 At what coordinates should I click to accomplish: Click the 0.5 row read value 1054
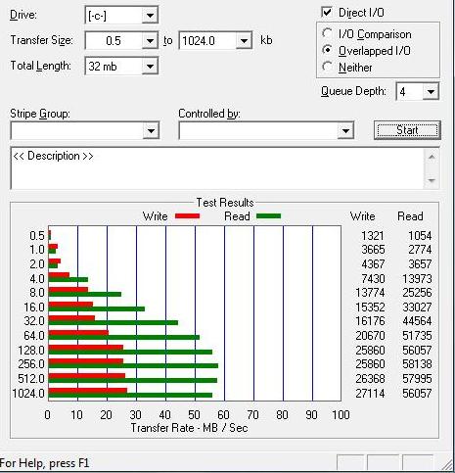pos(420,236)
